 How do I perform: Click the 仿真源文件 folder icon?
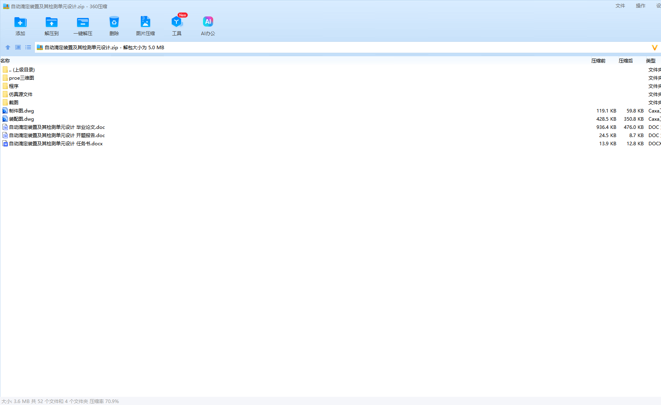5,94
